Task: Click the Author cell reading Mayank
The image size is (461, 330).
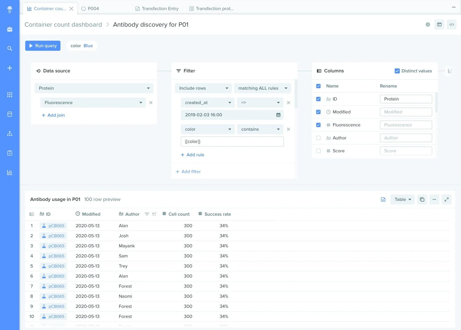Action: (x=127, y=246)
